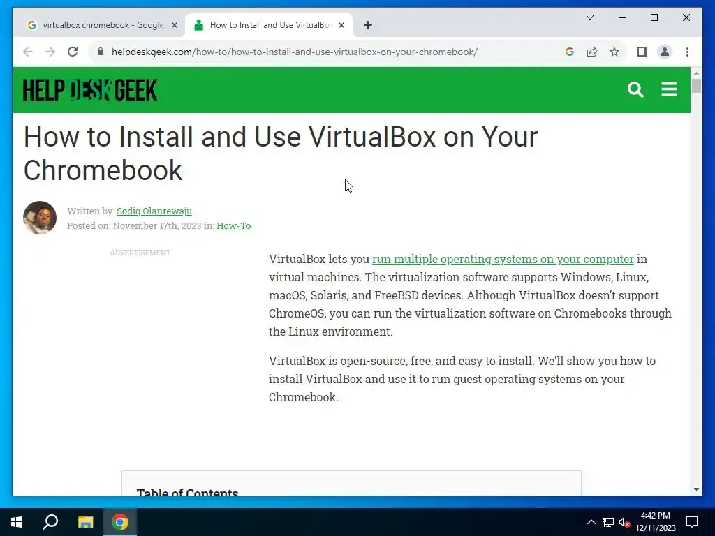The image size is (715, 536).
Task: Open the notification center icon
Action: tap(692, 522)
